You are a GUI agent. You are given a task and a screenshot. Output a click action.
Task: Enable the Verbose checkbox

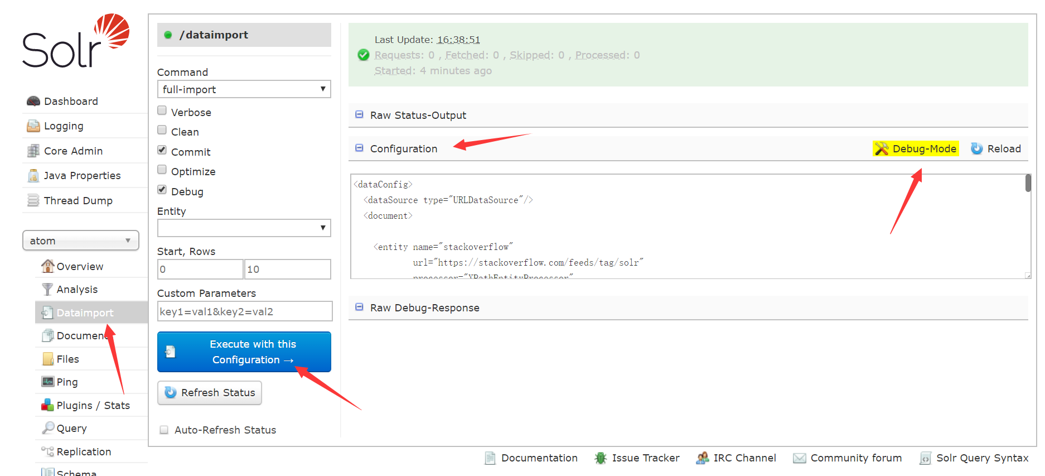162,110
